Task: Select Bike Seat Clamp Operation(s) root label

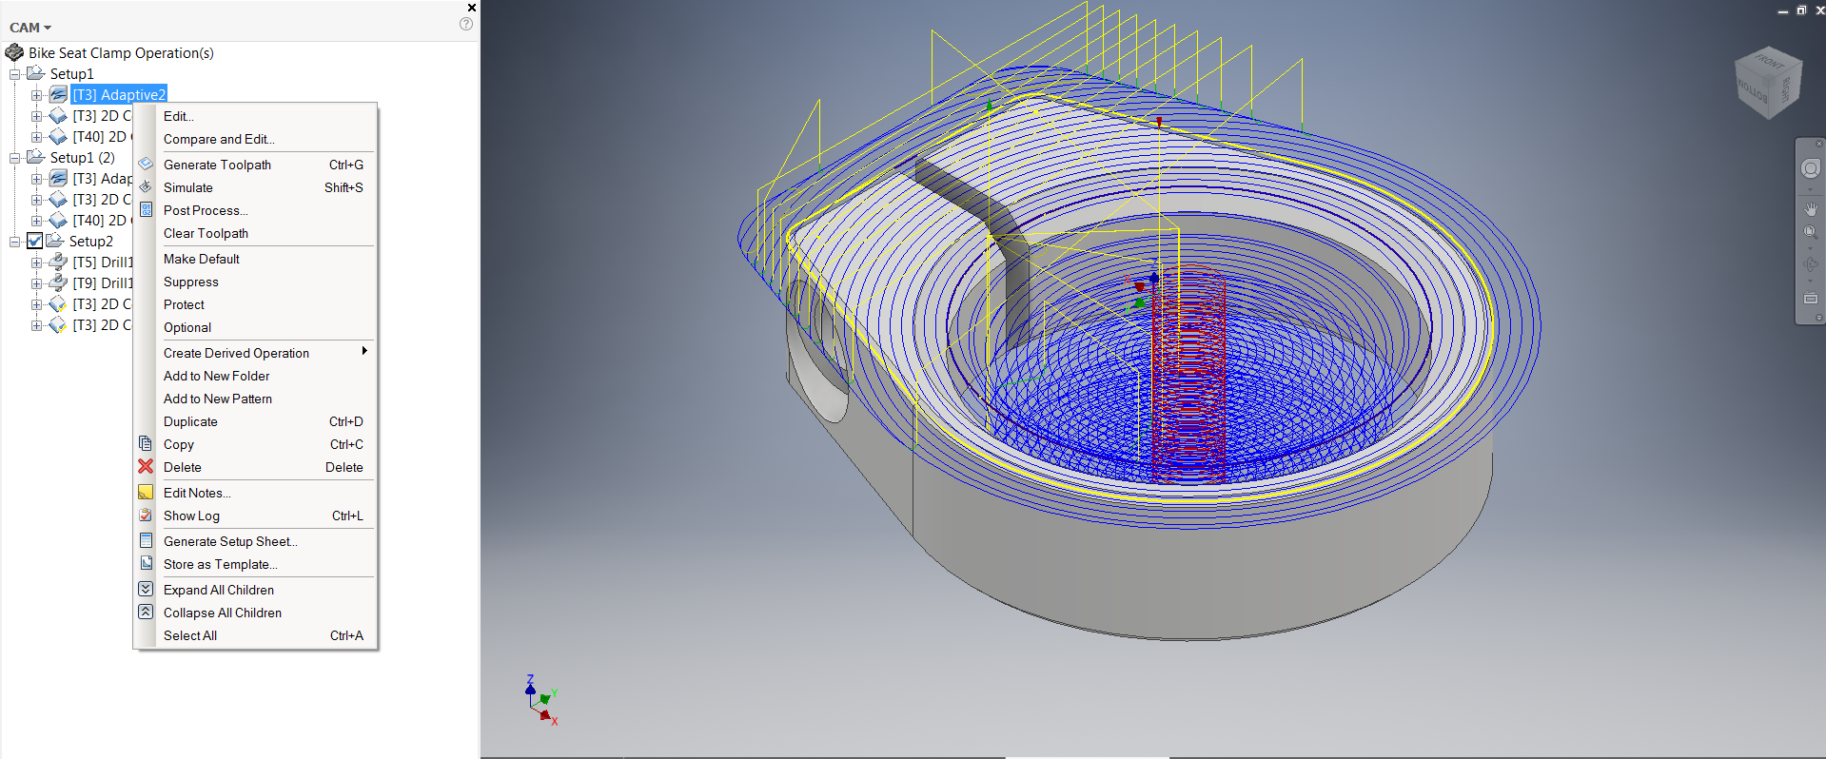Action: 121,53
